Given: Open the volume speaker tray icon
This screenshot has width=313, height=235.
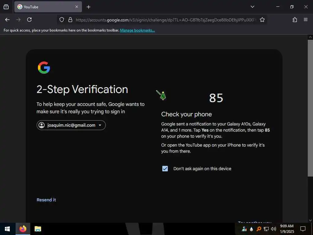Looking at the screenshot, I should (274, 229).
